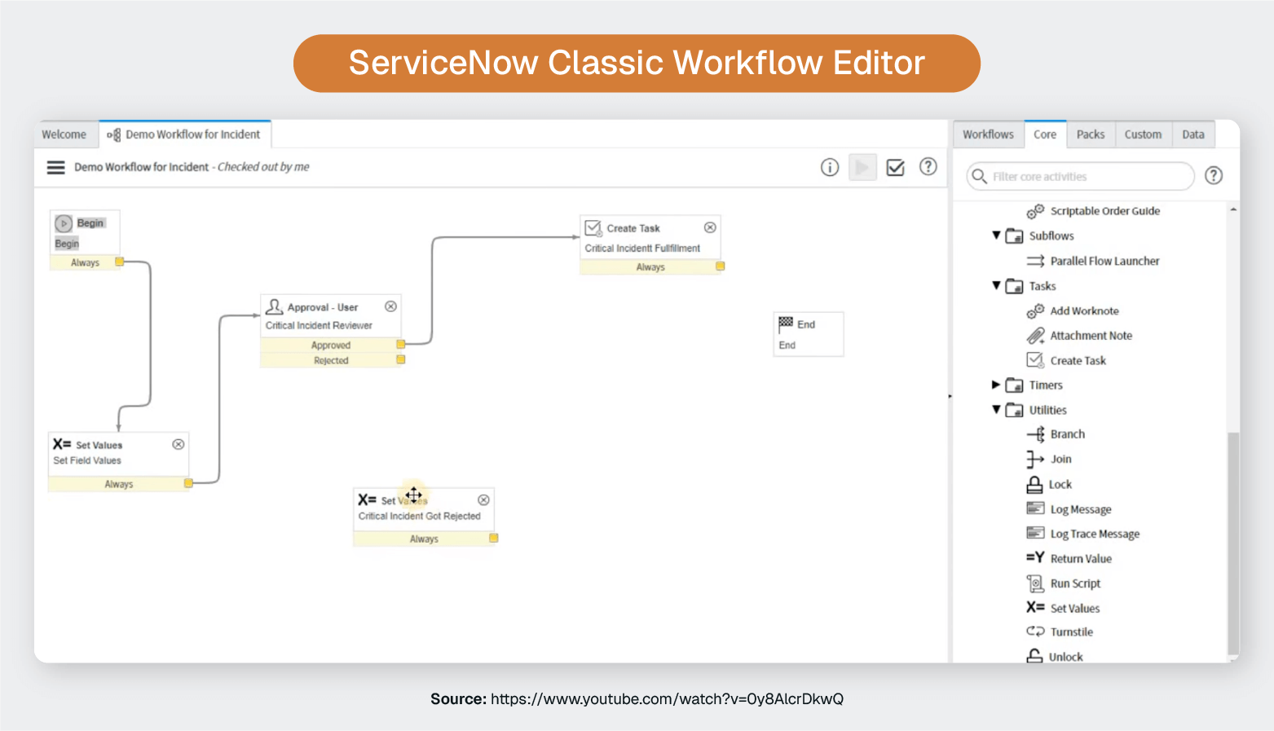Viewport: 1274px width, 731px height.
Task: Collapse the Utilities category
Action: pos(996,409)
